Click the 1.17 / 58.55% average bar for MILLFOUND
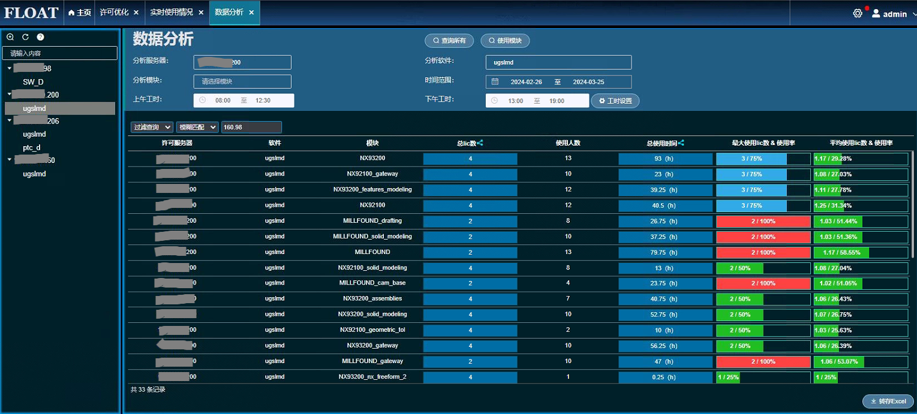 841,252
